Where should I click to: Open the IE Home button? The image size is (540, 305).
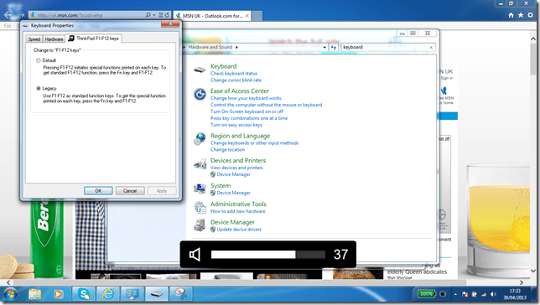pos(511,15)
